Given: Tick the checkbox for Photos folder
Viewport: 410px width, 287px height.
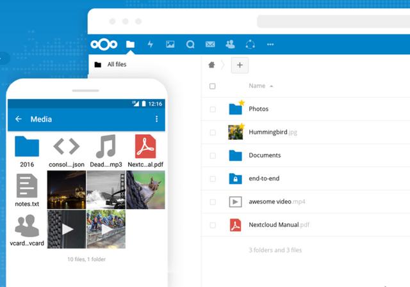Looking at the screenshot, I should coord(213,109).
